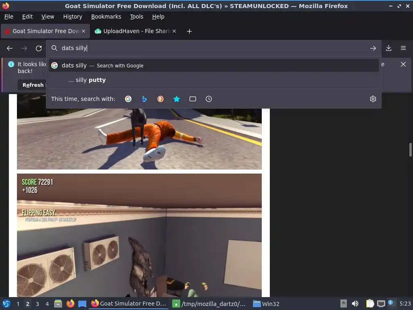The width and height of the screenshot is (413, 310).
Task: Launch the file manager from the taskbar
Action: click(58, 304)
